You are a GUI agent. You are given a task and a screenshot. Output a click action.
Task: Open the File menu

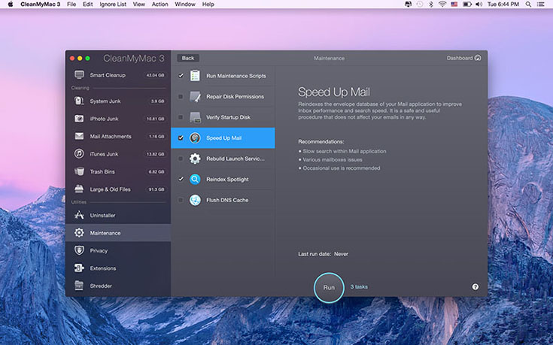(71, 5)
